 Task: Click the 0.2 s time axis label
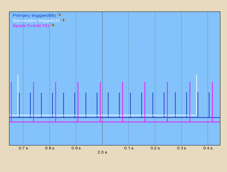(x=155, y=148)
